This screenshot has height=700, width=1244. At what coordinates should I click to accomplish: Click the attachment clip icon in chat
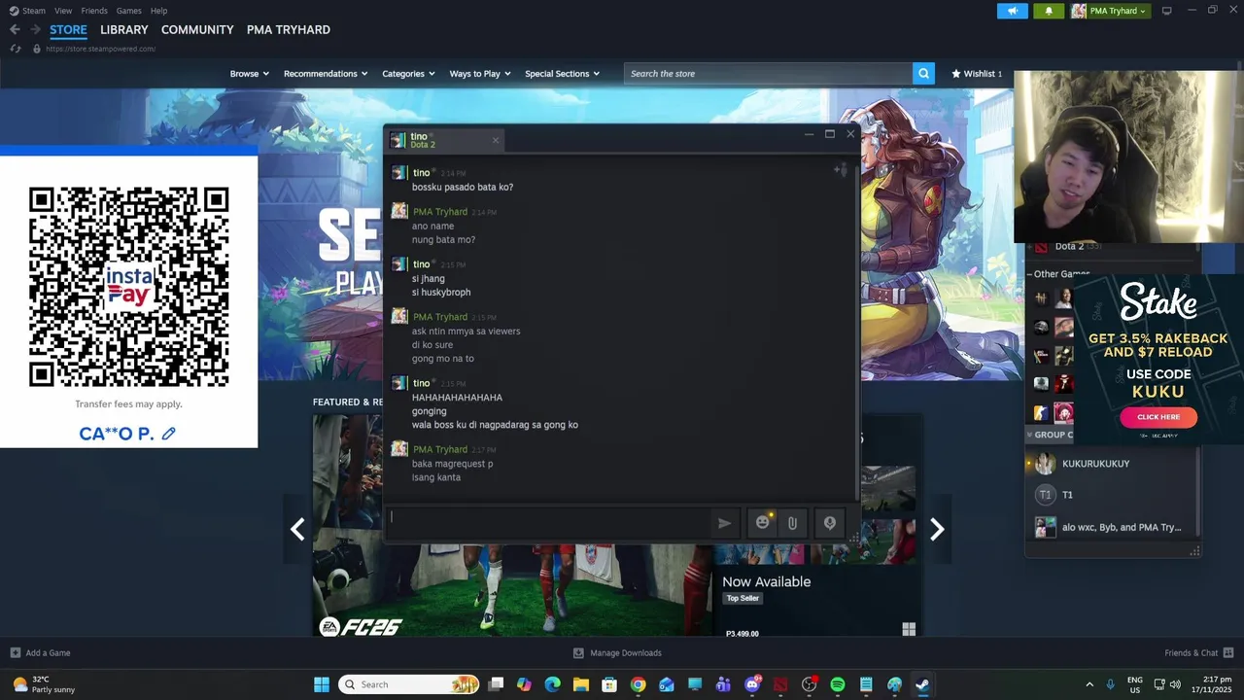coord(792,523)
